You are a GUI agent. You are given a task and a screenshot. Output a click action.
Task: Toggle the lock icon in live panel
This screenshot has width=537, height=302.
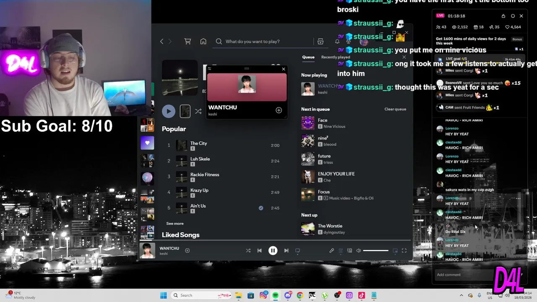503,16
